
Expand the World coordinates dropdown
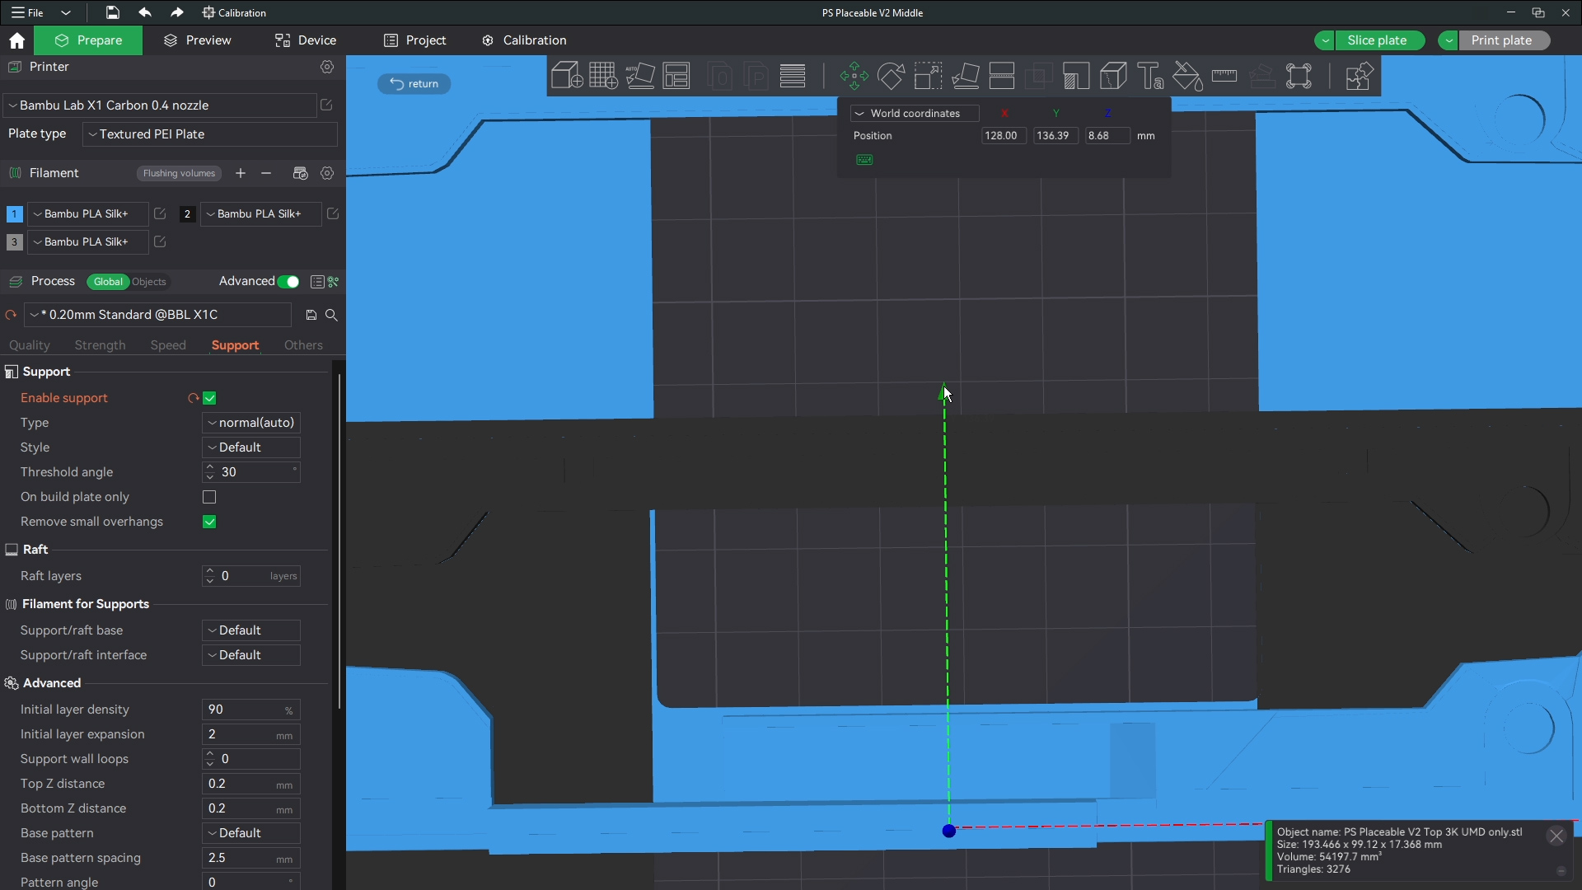pyautogui.click(x=915, y=114)
